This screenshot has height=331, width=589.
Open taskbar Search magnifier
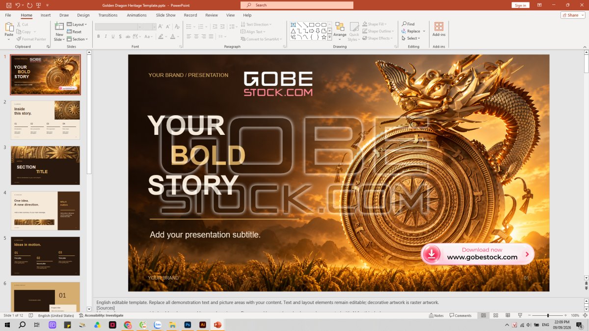(x=22, y=325)
